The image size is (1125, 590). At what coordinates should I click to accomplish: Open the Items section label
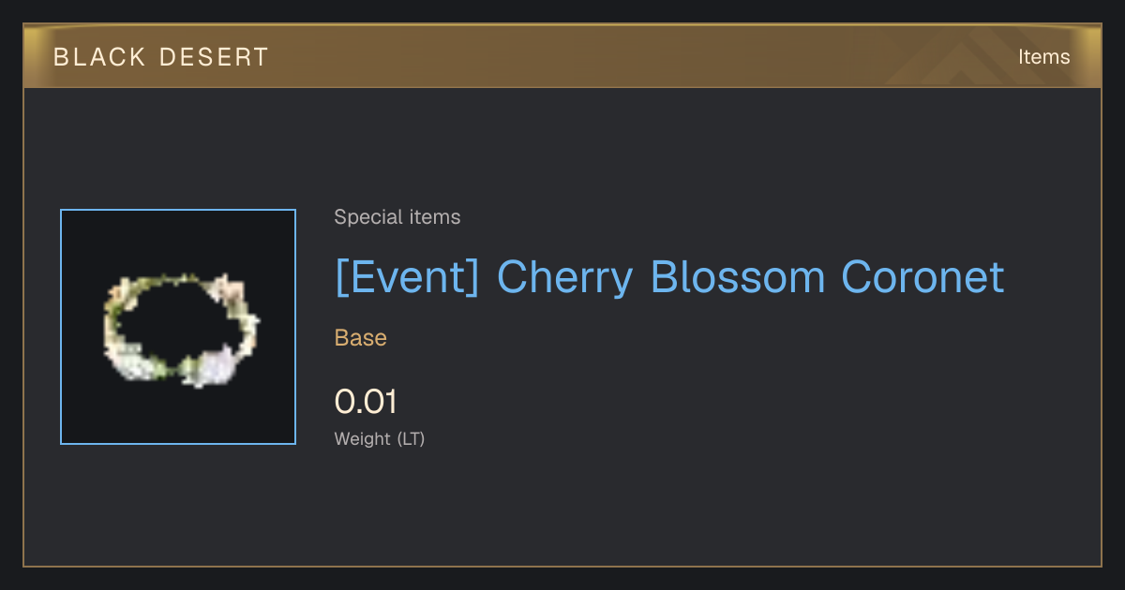(x=1044, y=57)
